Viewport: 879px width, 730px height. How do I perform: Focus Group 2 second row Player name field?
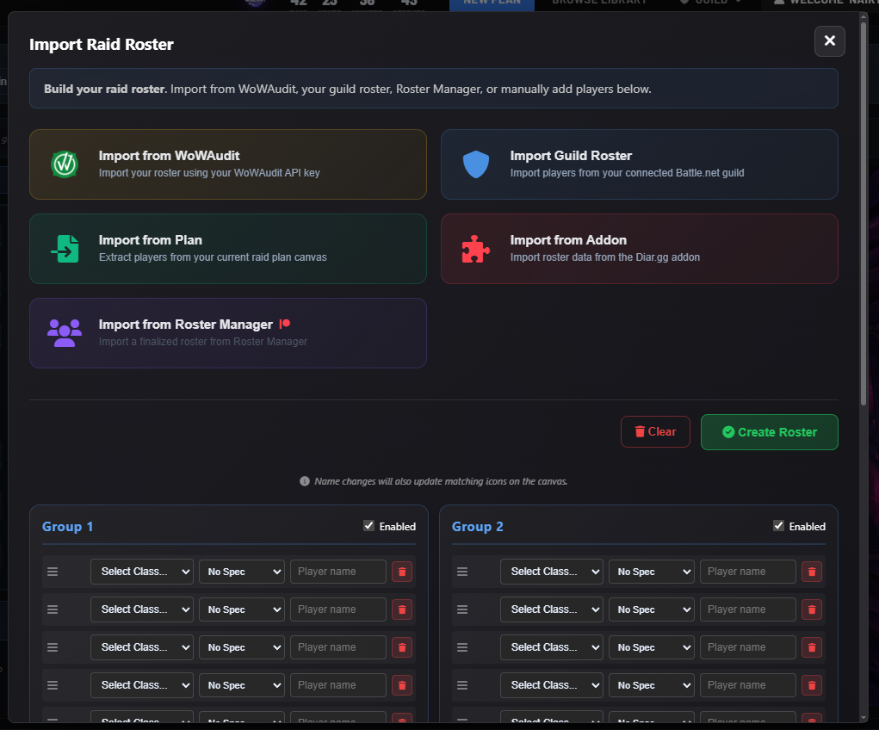pyautogui.click(x=748, y=609)
